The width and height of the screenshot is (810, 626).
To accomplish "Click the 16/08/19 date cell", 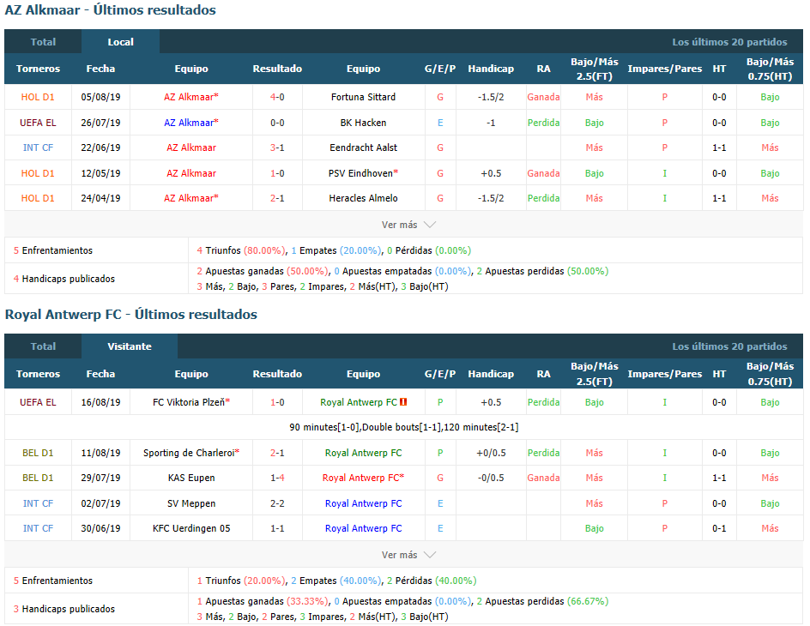I will [100, 402].
